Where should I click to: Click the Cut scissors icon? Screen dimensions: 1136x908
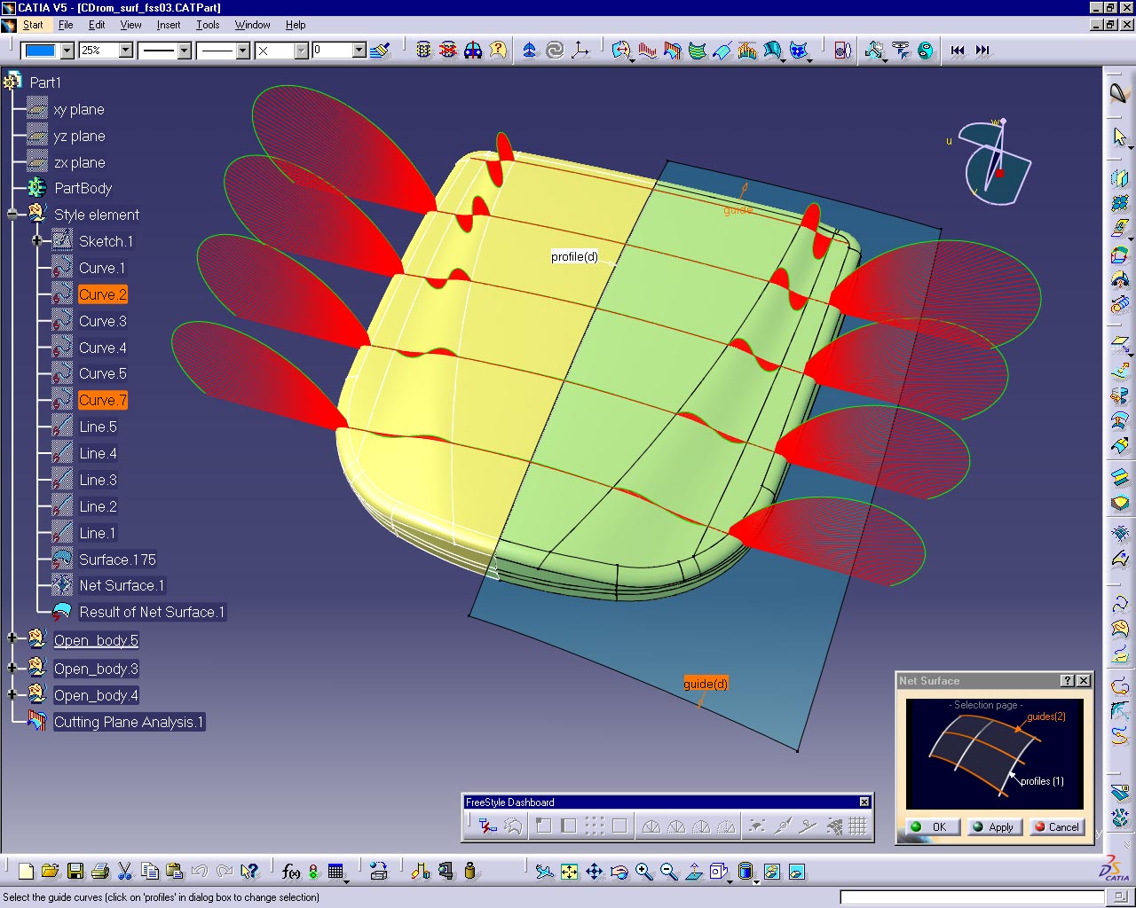click(x=125, y=872)
